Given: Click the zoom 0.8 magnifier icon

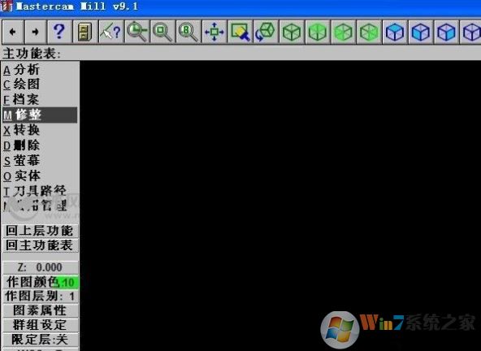Looking at the screenshot, I should [x=188, y=32].
